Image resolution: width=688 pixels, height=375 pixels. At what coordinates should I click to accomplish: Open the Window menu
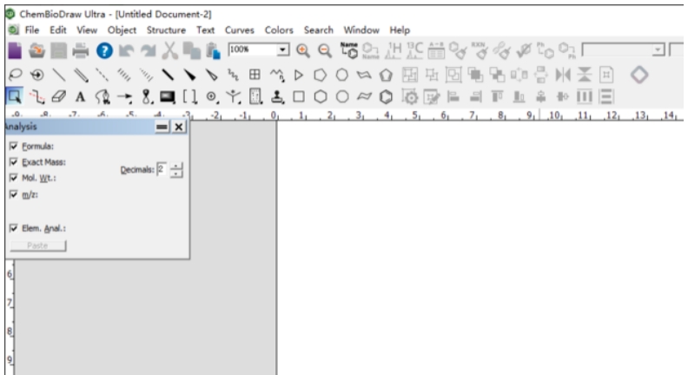[x=361, y=30]
